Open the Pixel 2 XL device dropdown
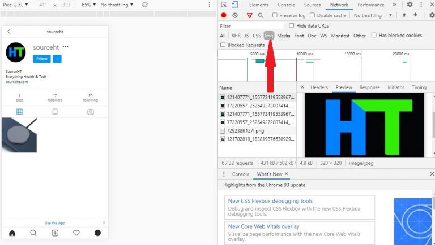Viewport: 435px width, 245px height. [x=16, y=5]
